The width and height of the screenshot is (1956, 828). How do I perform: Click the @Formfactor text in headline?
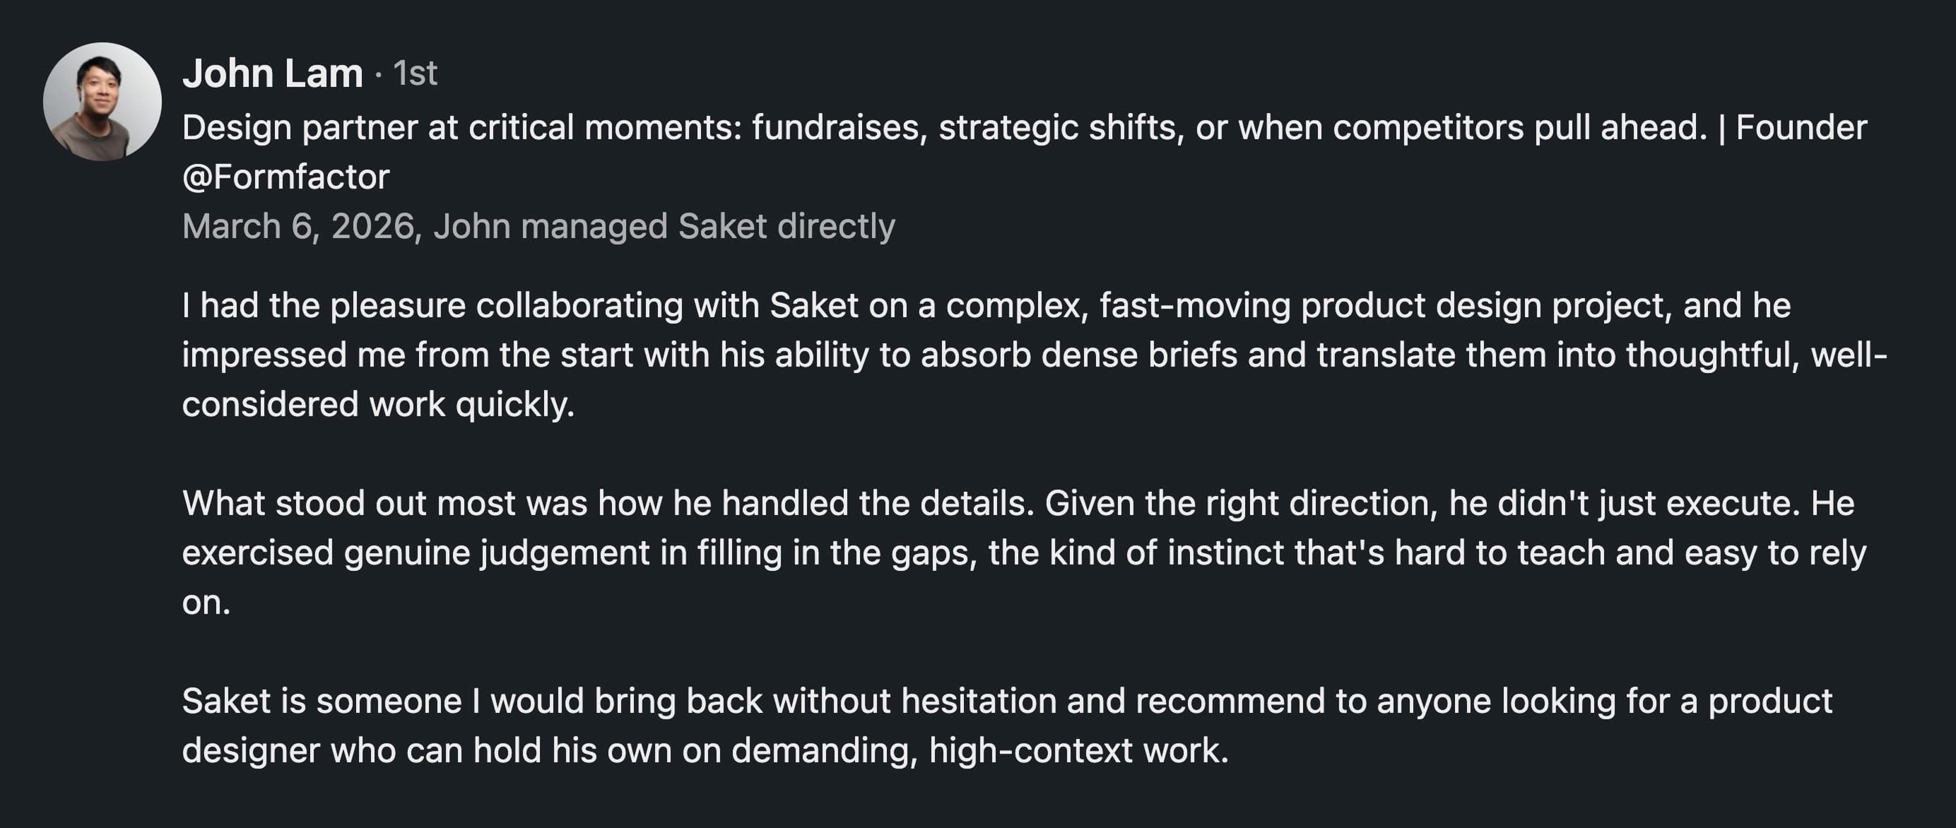tap(285, 177)
